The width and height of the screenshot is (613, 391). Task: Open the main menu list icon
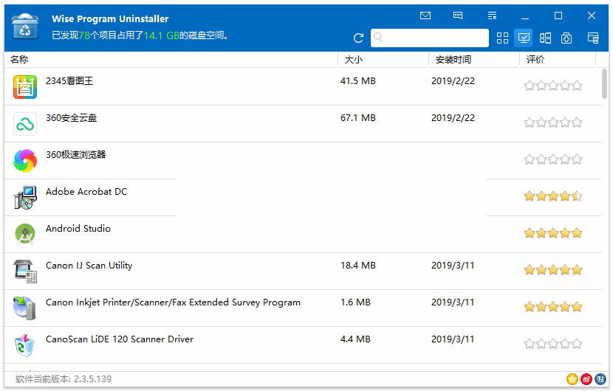pyautogui.click(x=493, y=15)
